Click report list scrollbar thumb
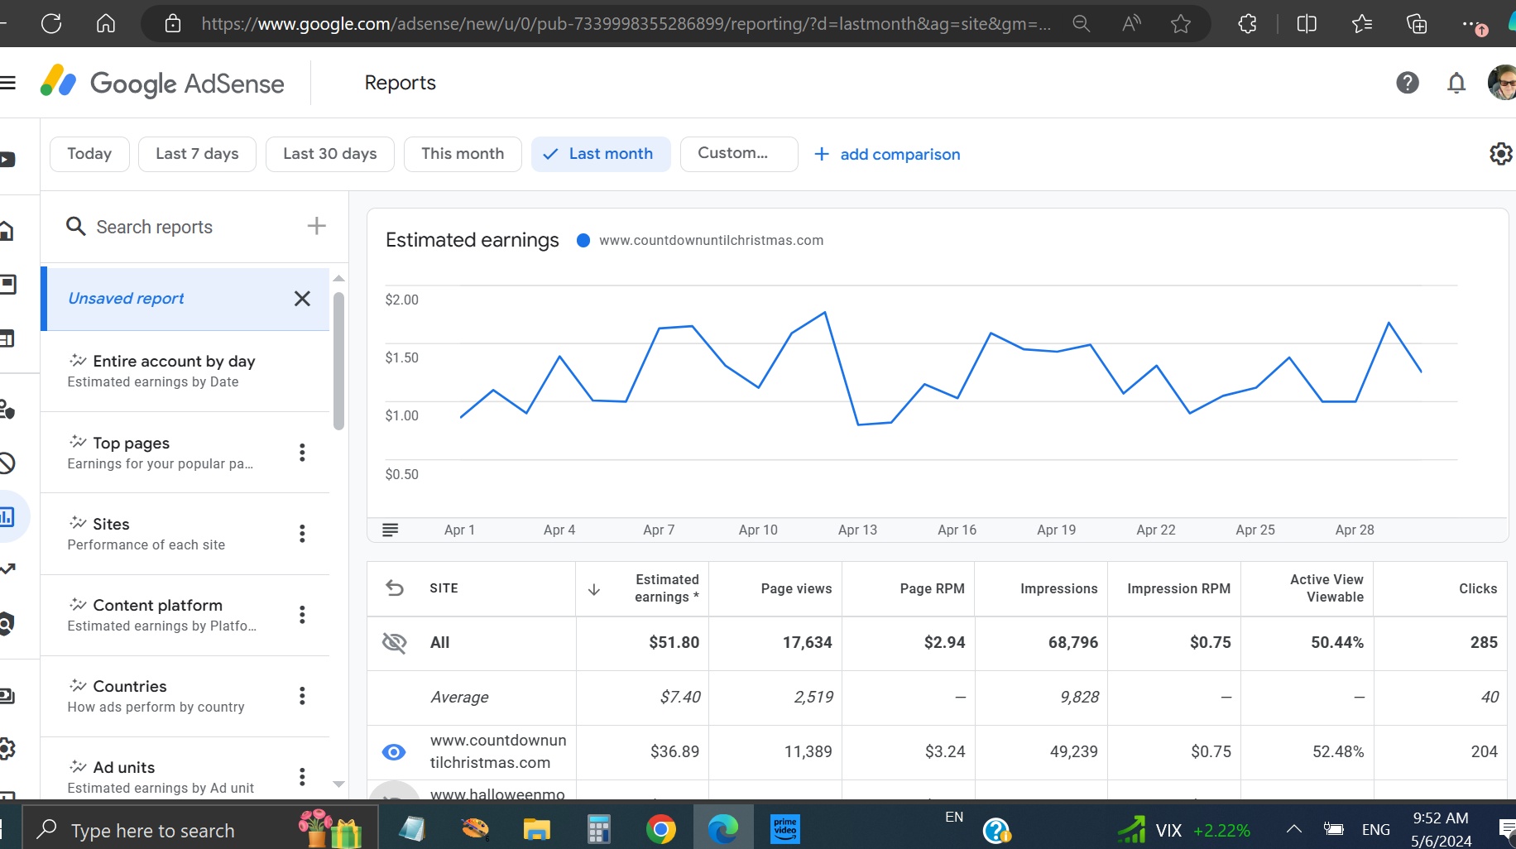 pyautogui.click(x=338, y=361)
